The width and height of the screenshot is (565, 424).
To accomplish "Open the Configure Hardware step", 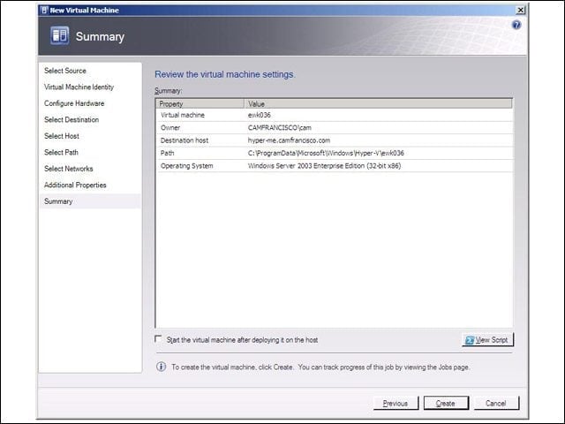I will point(74,103).
